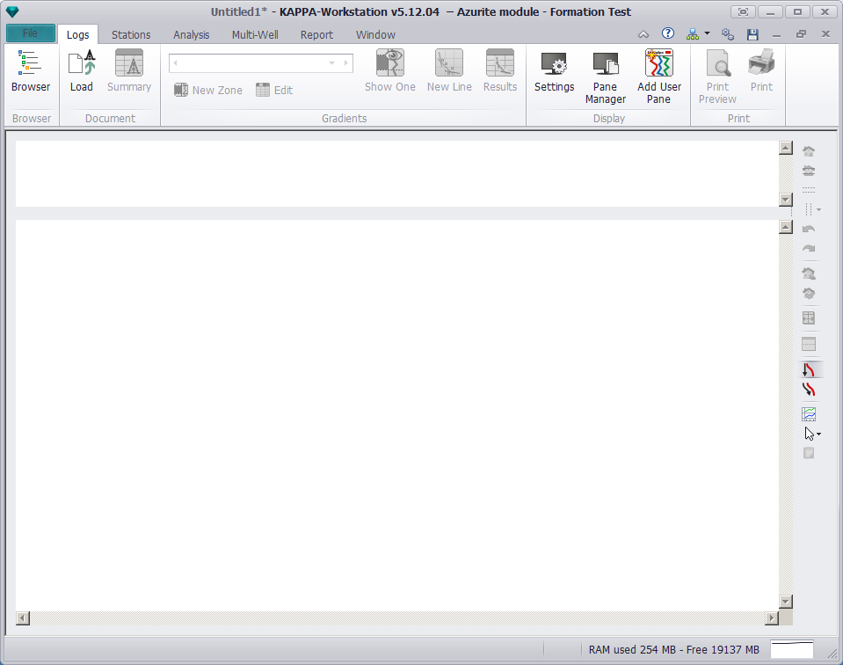Click the Load document icon

[x=82, y=71]
